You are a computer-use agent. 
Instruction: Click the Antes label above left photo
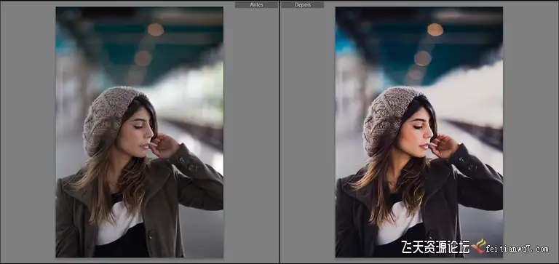coord(256,5)
